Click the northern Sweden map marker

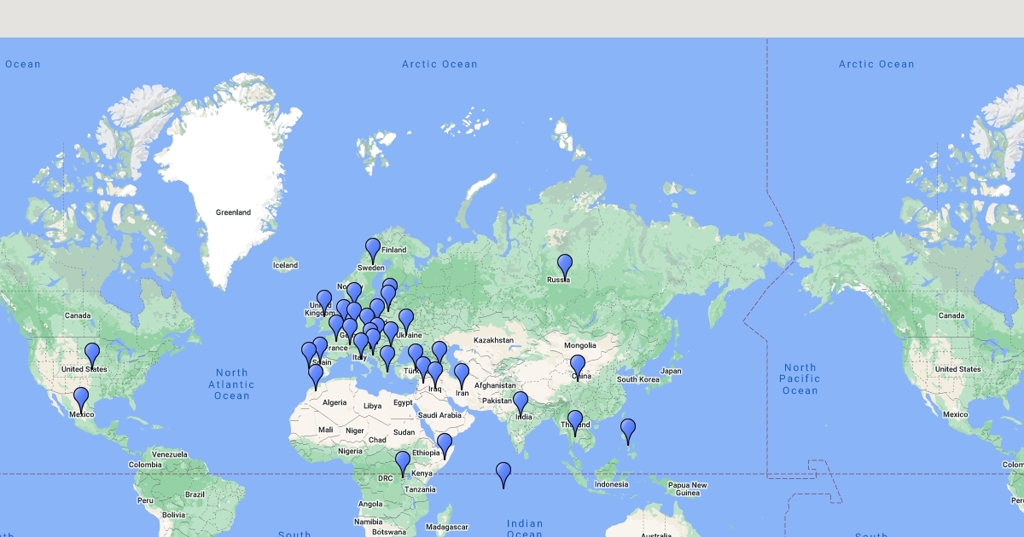[373, 250]
